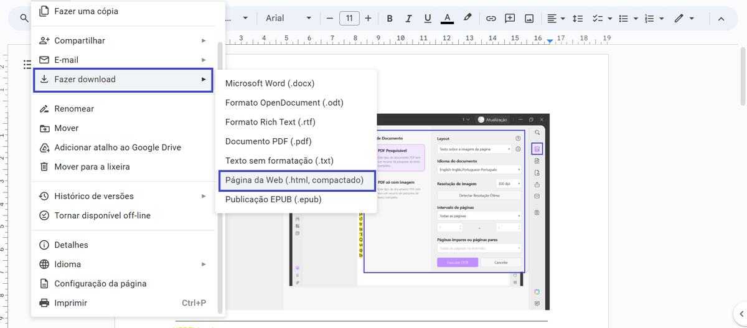Toggle bold formatting in the toolbar
This screenshot has height=328, width=747.
(390, 18)
